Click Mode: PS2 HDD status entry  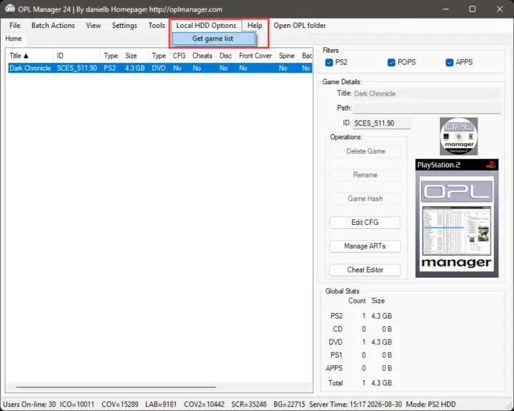(430, 405)
